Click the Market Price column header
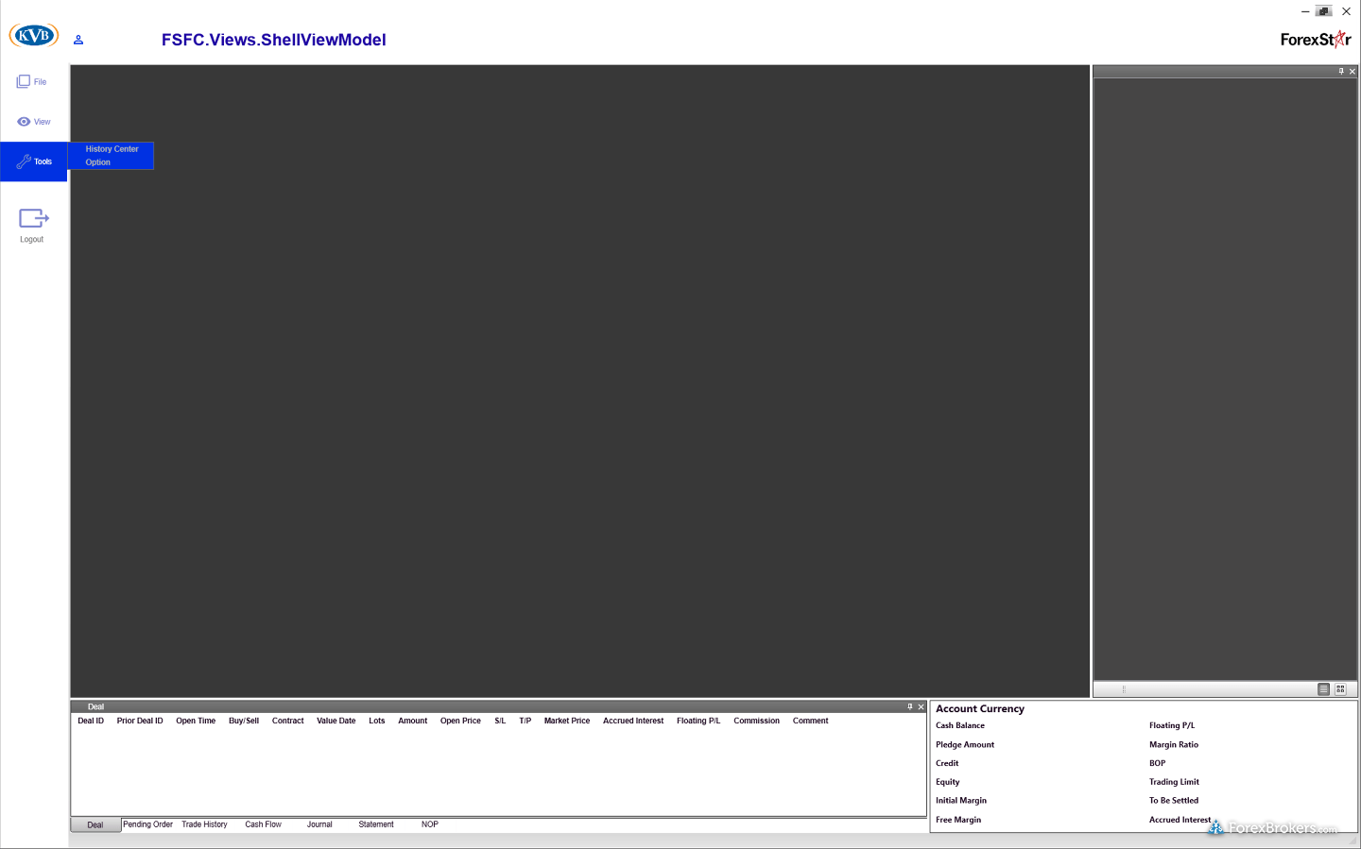Image resolution: width=1361 pixels, height=849 pixels. click(x=567, y=721)
